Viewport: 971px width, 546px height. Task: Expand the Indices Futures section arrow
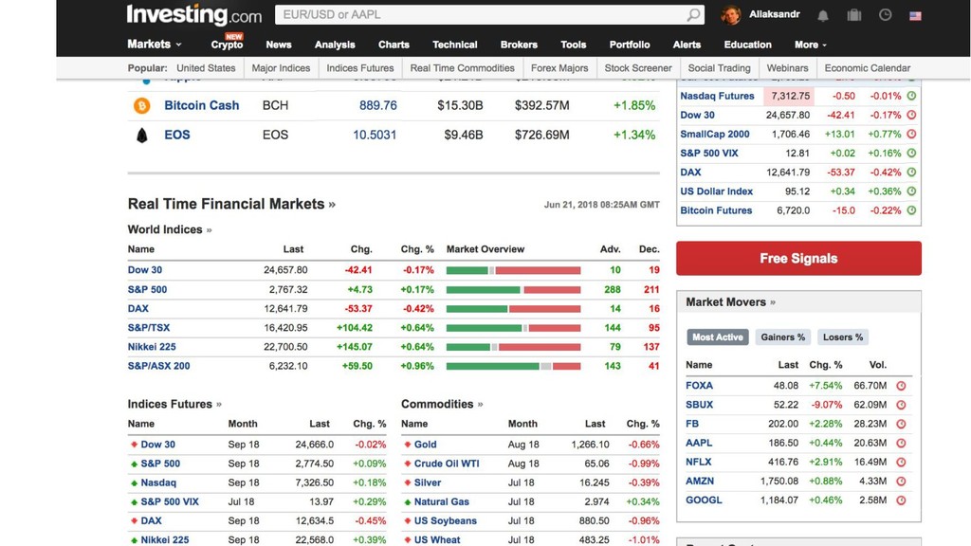pos(219,405)
